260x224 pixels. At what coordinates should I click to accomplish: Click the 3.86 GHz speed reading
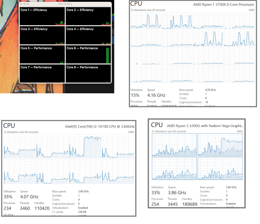[177, 193]
